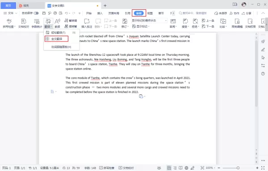Switch to the Start (开始) ribbon tab
This screenshot has width=268, height=171.
coord(89,13)
